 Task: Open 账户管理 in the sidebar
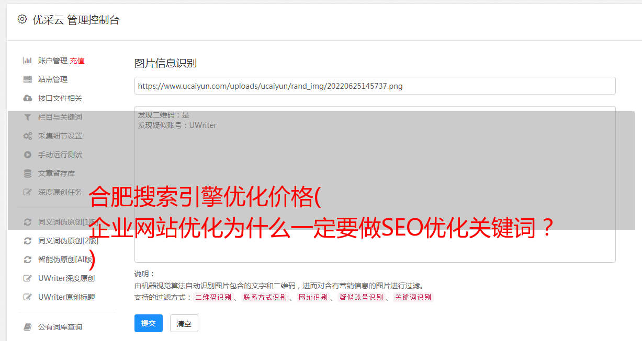click(x=53, y=61)
